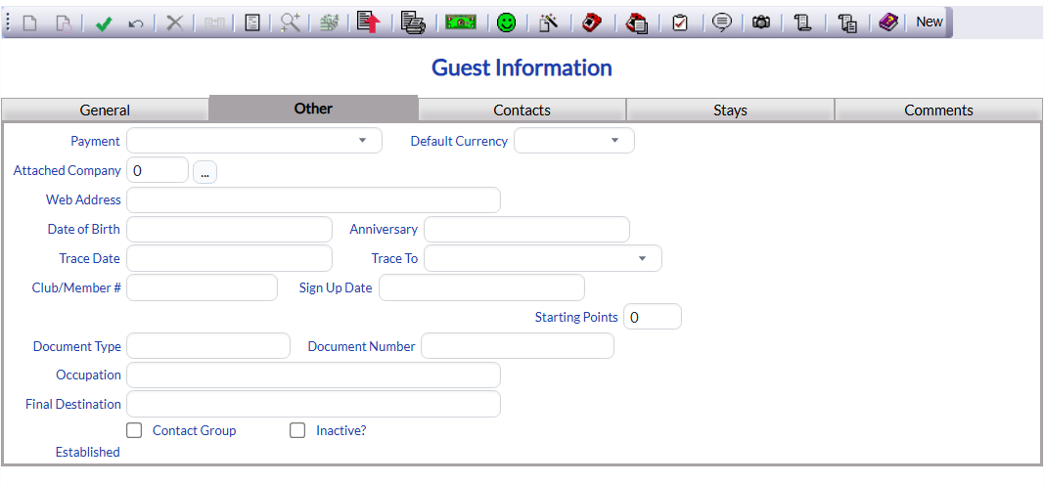Click the red tag icon
The height and width of the screenshot is (485, 1044).
point(591,23)
